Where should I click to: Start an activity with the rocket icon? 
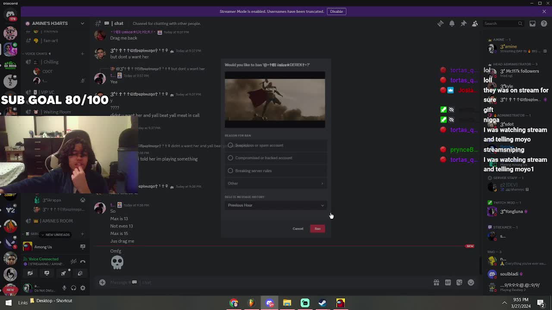63,273
